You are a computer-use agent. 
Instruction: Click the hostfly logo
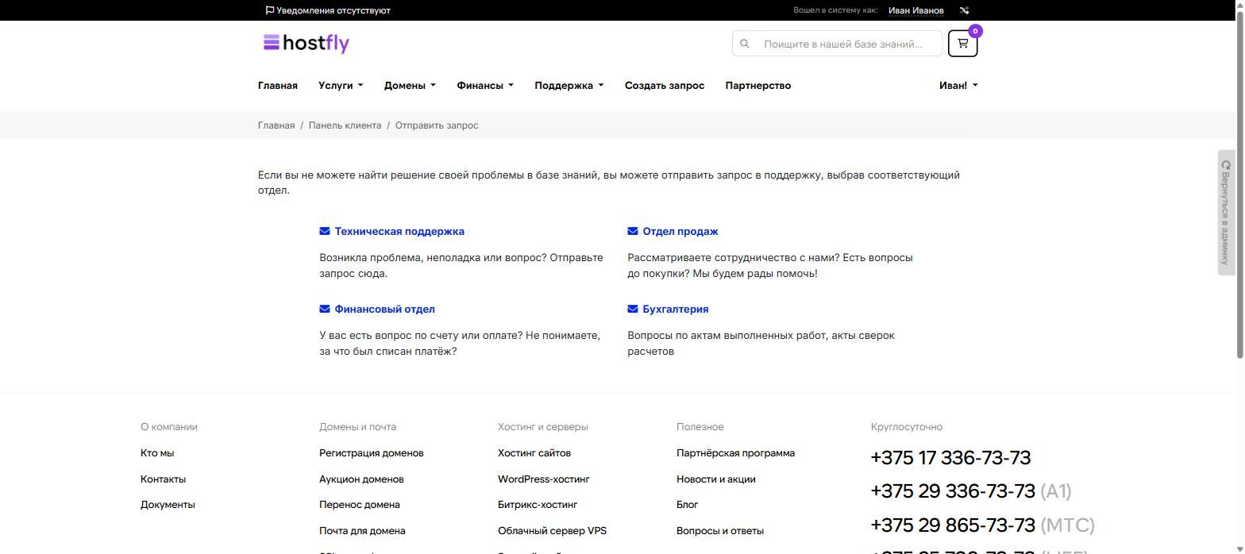pyautogui.click(x=306, y=43)
